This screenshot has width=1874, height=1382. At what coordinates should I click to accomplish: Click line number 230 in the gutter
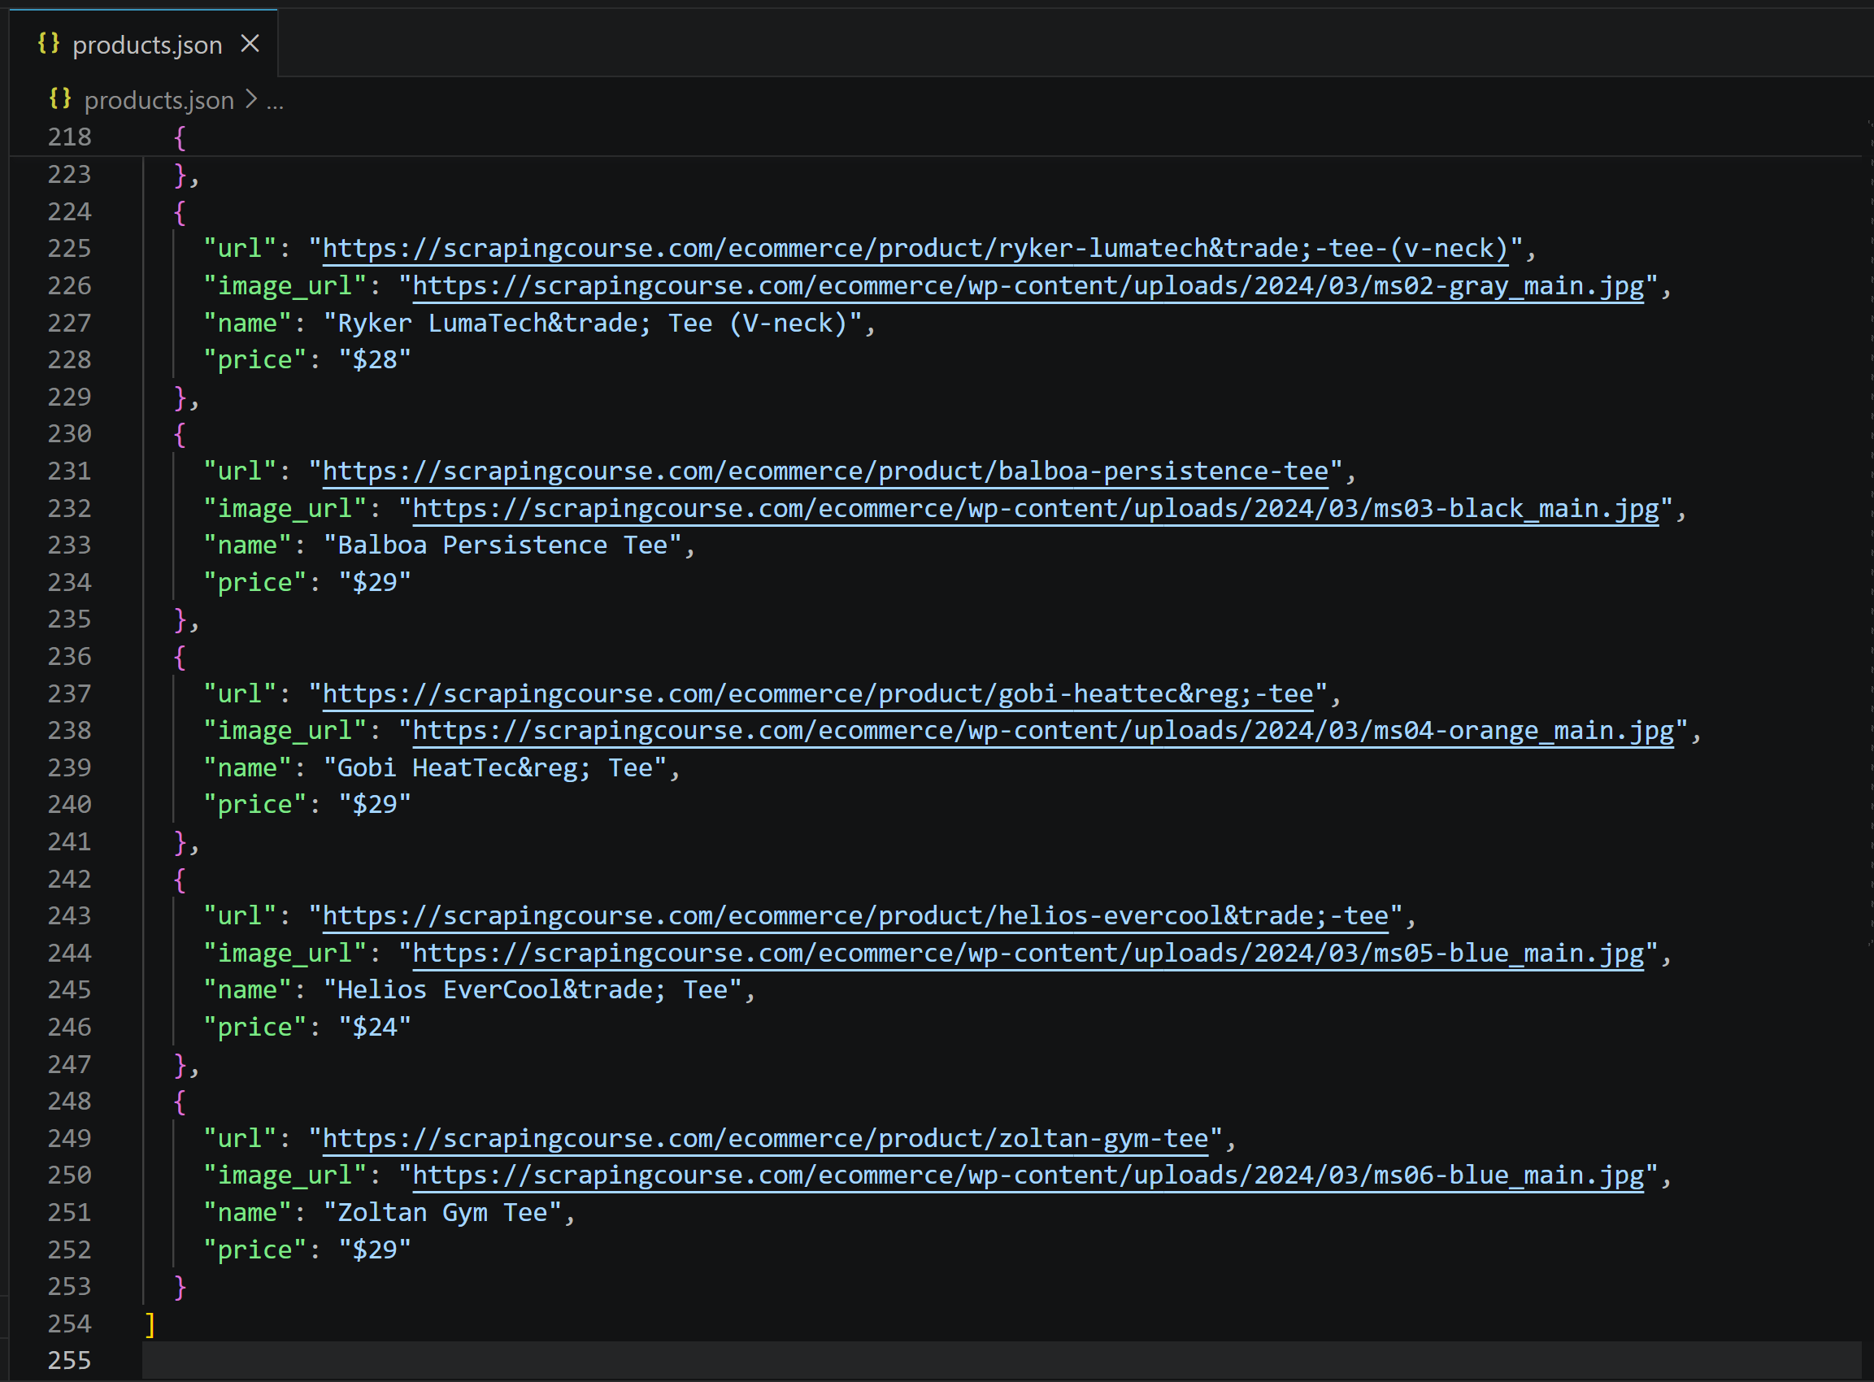click(69, 434)
